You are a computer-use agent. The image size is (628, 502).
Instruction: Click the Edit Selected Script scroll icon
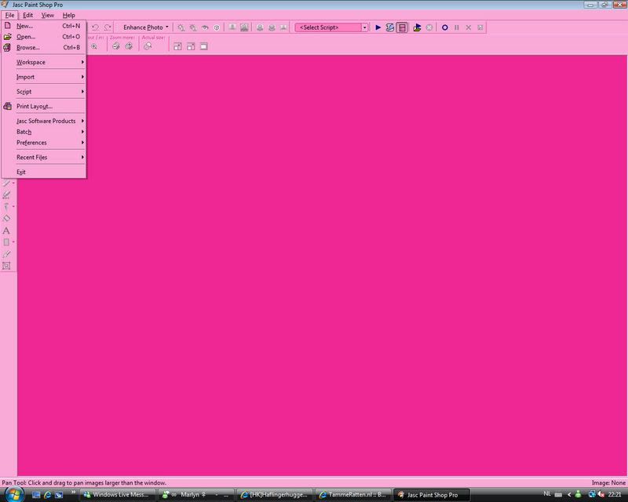point(389,27)
